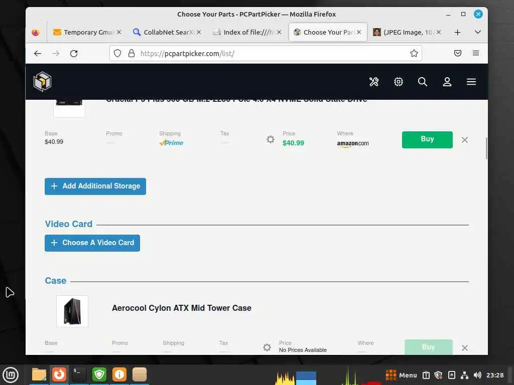Click the page vertical scrollbar thumb
Screen dimensions: 514x385
point(486,148)
